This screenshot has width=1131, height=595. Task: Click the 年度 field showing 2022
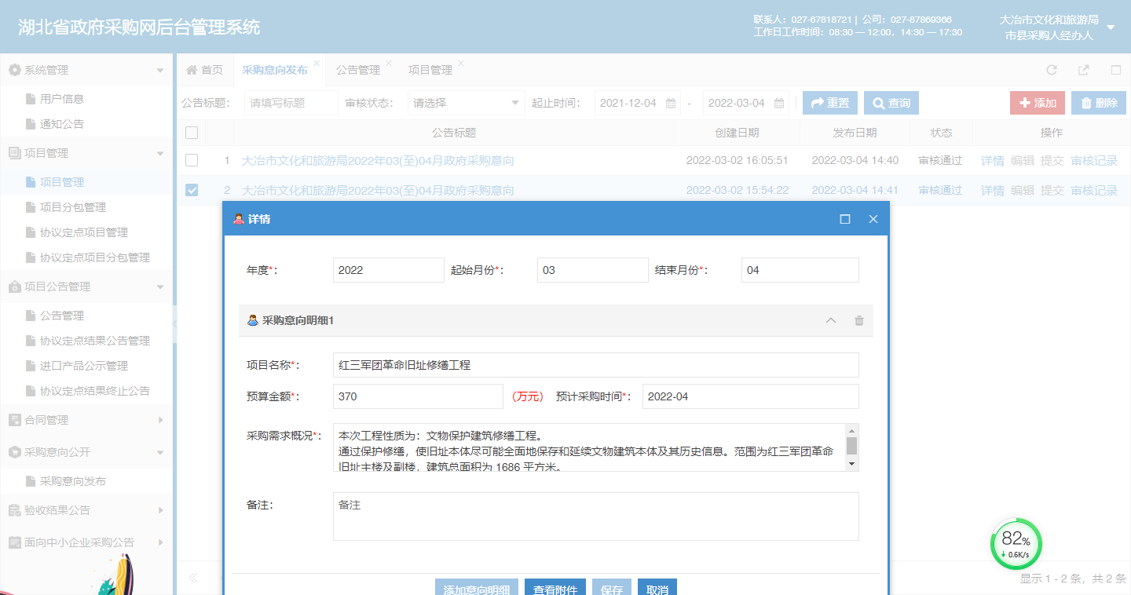(389, 270)
